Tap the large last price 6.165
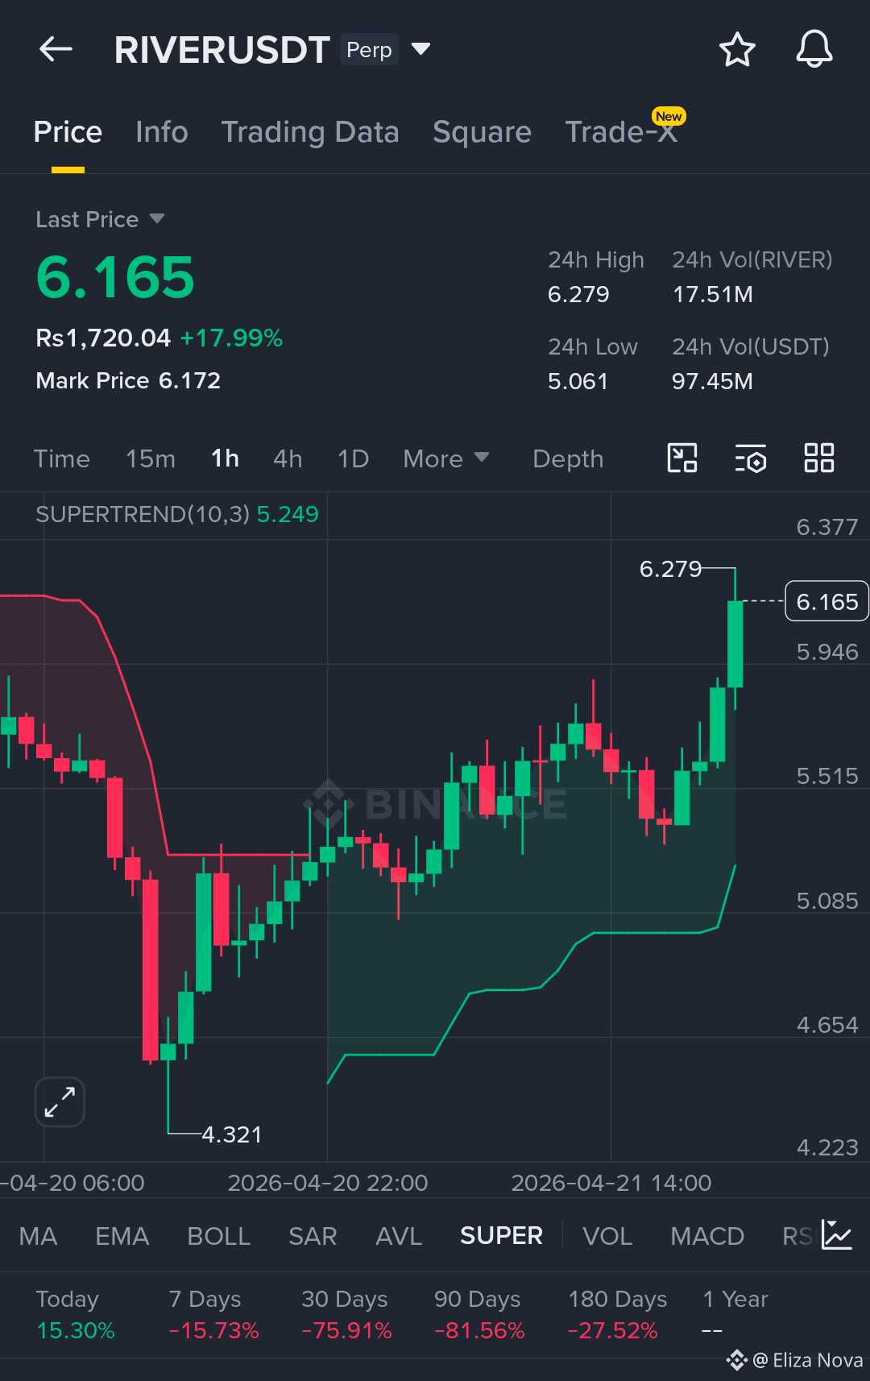 pyautogui.click(x=115, y=277)
